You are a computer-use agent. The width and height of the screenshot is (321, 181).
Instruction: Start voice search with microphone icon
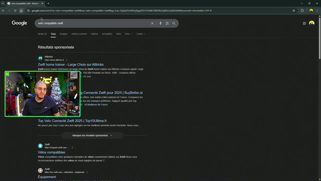[160, 23]
